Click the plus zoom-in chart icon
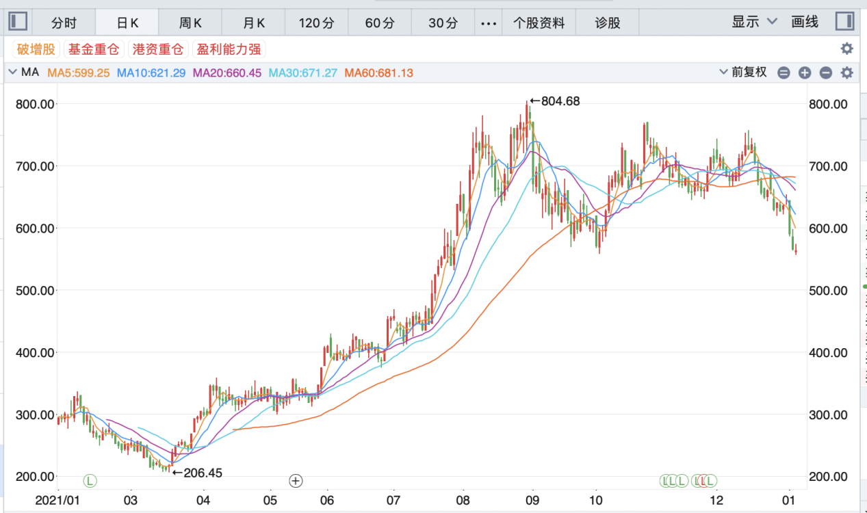 (805, 73)
